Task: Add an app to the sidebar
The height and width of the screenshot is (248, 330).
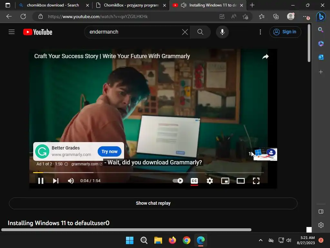Action: (x=321, y=72)
